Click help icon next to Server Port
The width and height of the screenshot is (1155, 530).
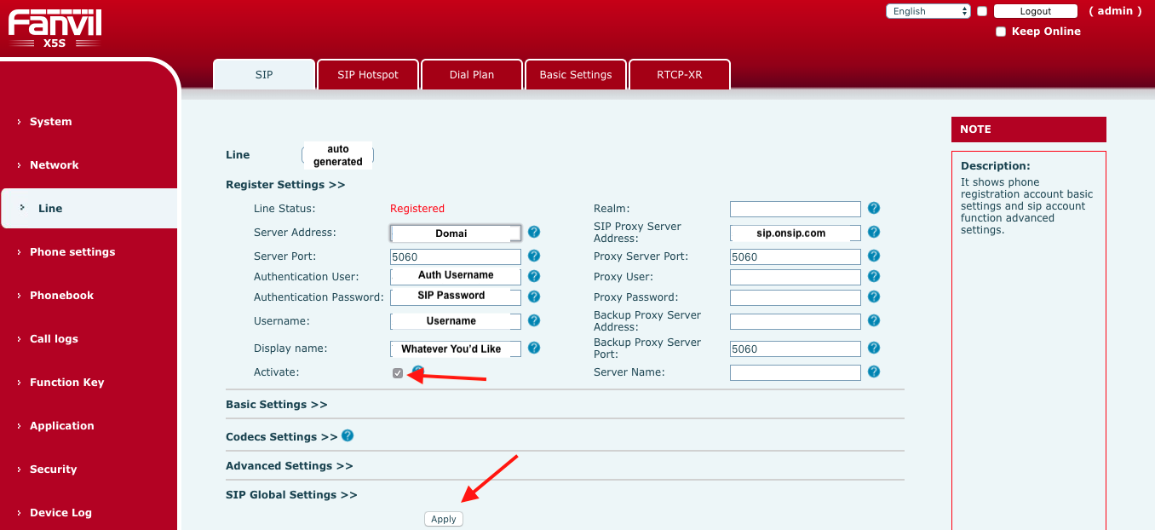[x=534, y=256]
